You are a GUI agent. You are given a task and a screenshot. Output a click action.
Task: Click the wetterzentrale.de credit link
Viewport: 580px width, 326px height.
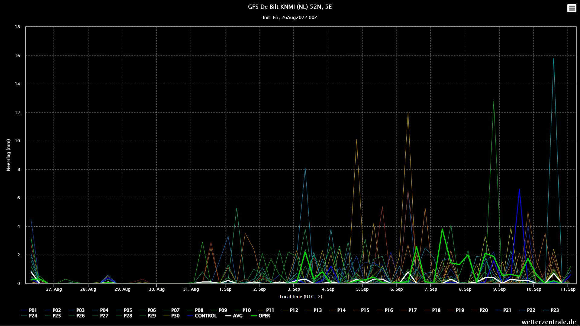[x=549, y=322]
